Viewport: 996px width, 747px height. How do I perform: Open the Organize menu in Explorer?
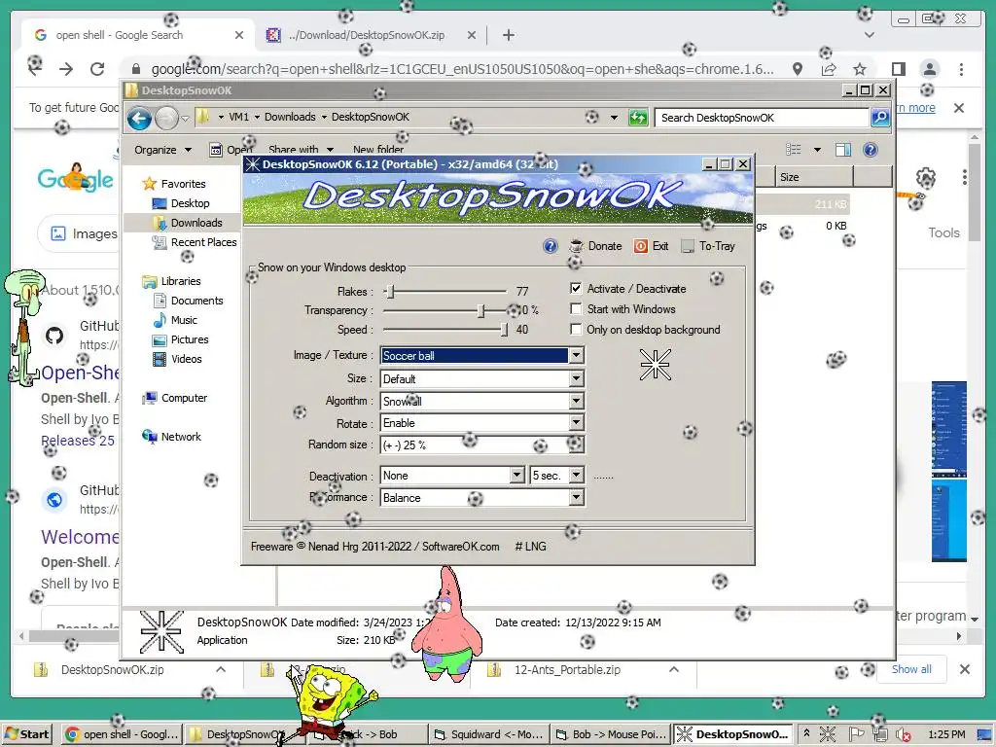162,150
